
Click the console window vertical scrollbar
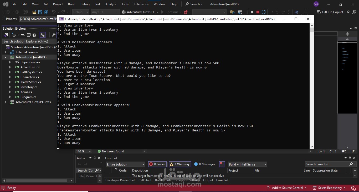tap(312, 86)
